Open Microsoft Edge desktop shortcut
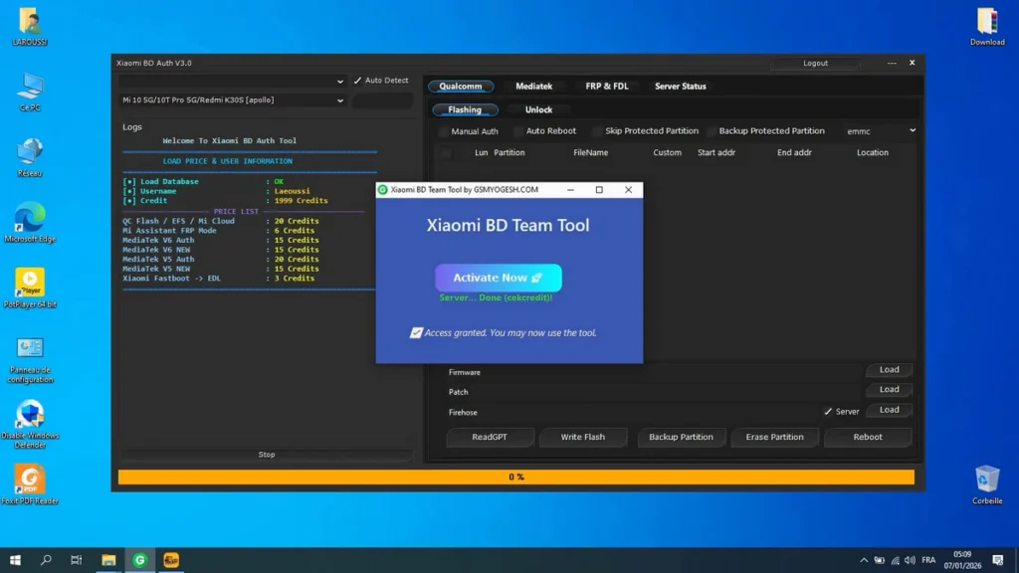Viewport: 1019px width, 573px height. 30,218
